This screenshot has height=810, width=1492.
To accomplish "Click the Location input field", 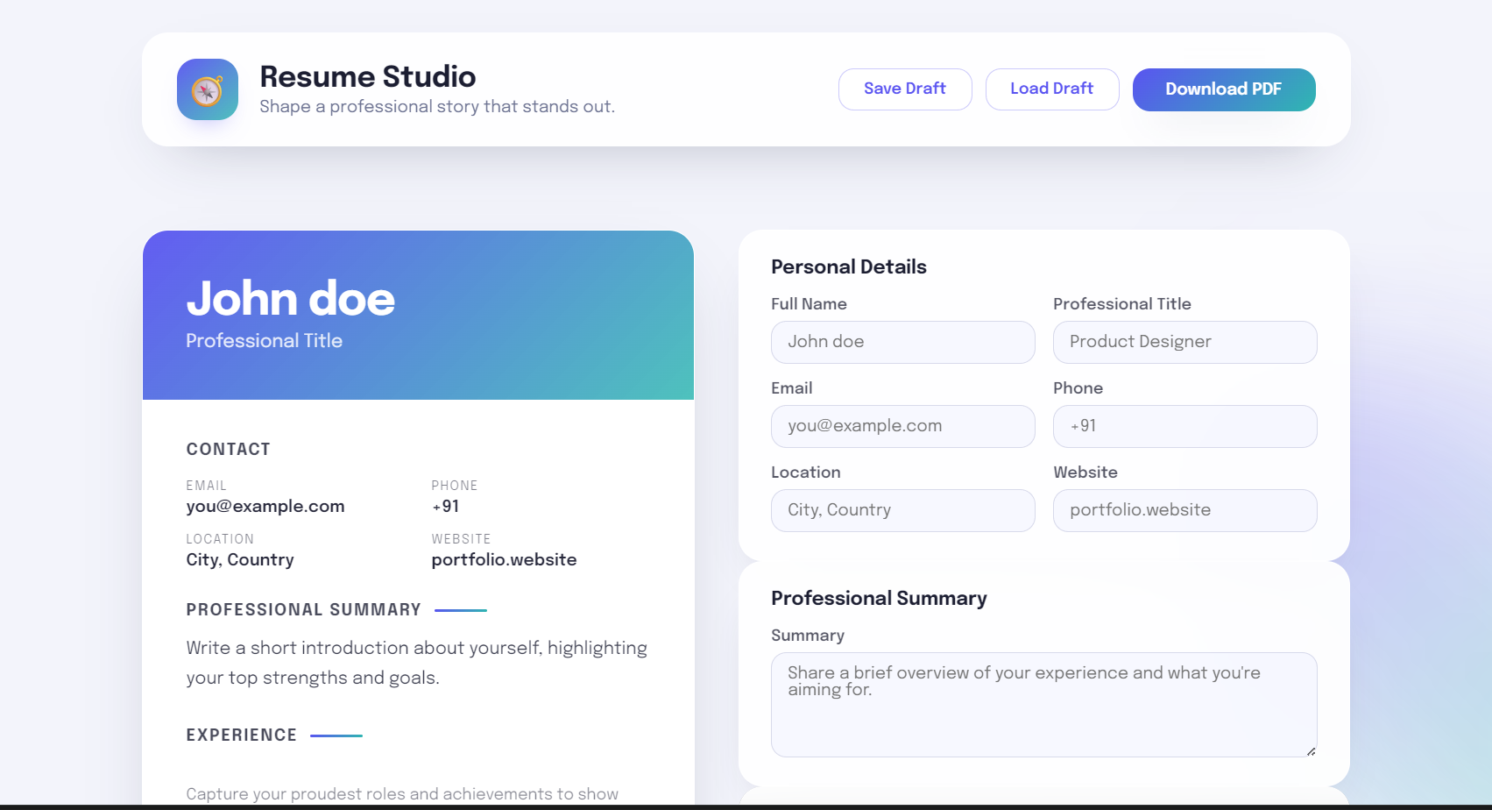I will pos(902,510).
